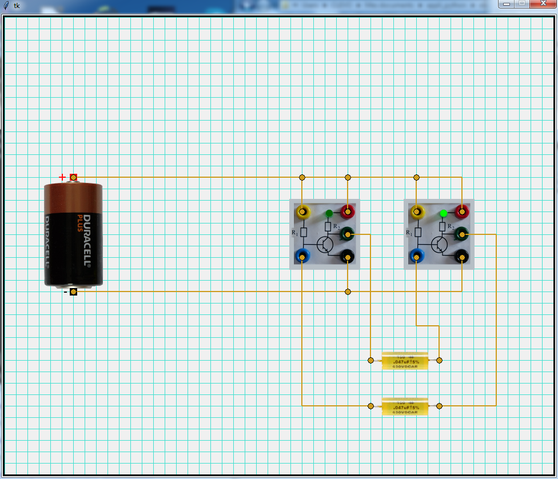Image resolution: width=558 pixels, height=479 pixels.
Task: Click black jack on left transistor module
Action: click(347, 256)
